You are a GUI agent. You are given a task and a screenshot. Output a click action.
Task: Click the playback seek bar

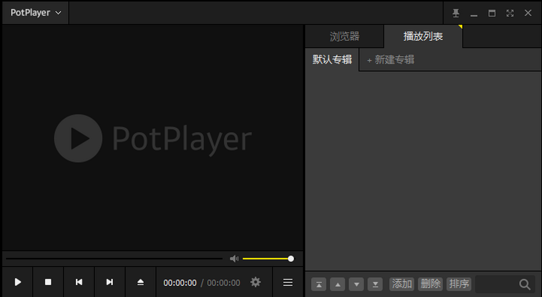pyautogui.click(x=114, y=259)
